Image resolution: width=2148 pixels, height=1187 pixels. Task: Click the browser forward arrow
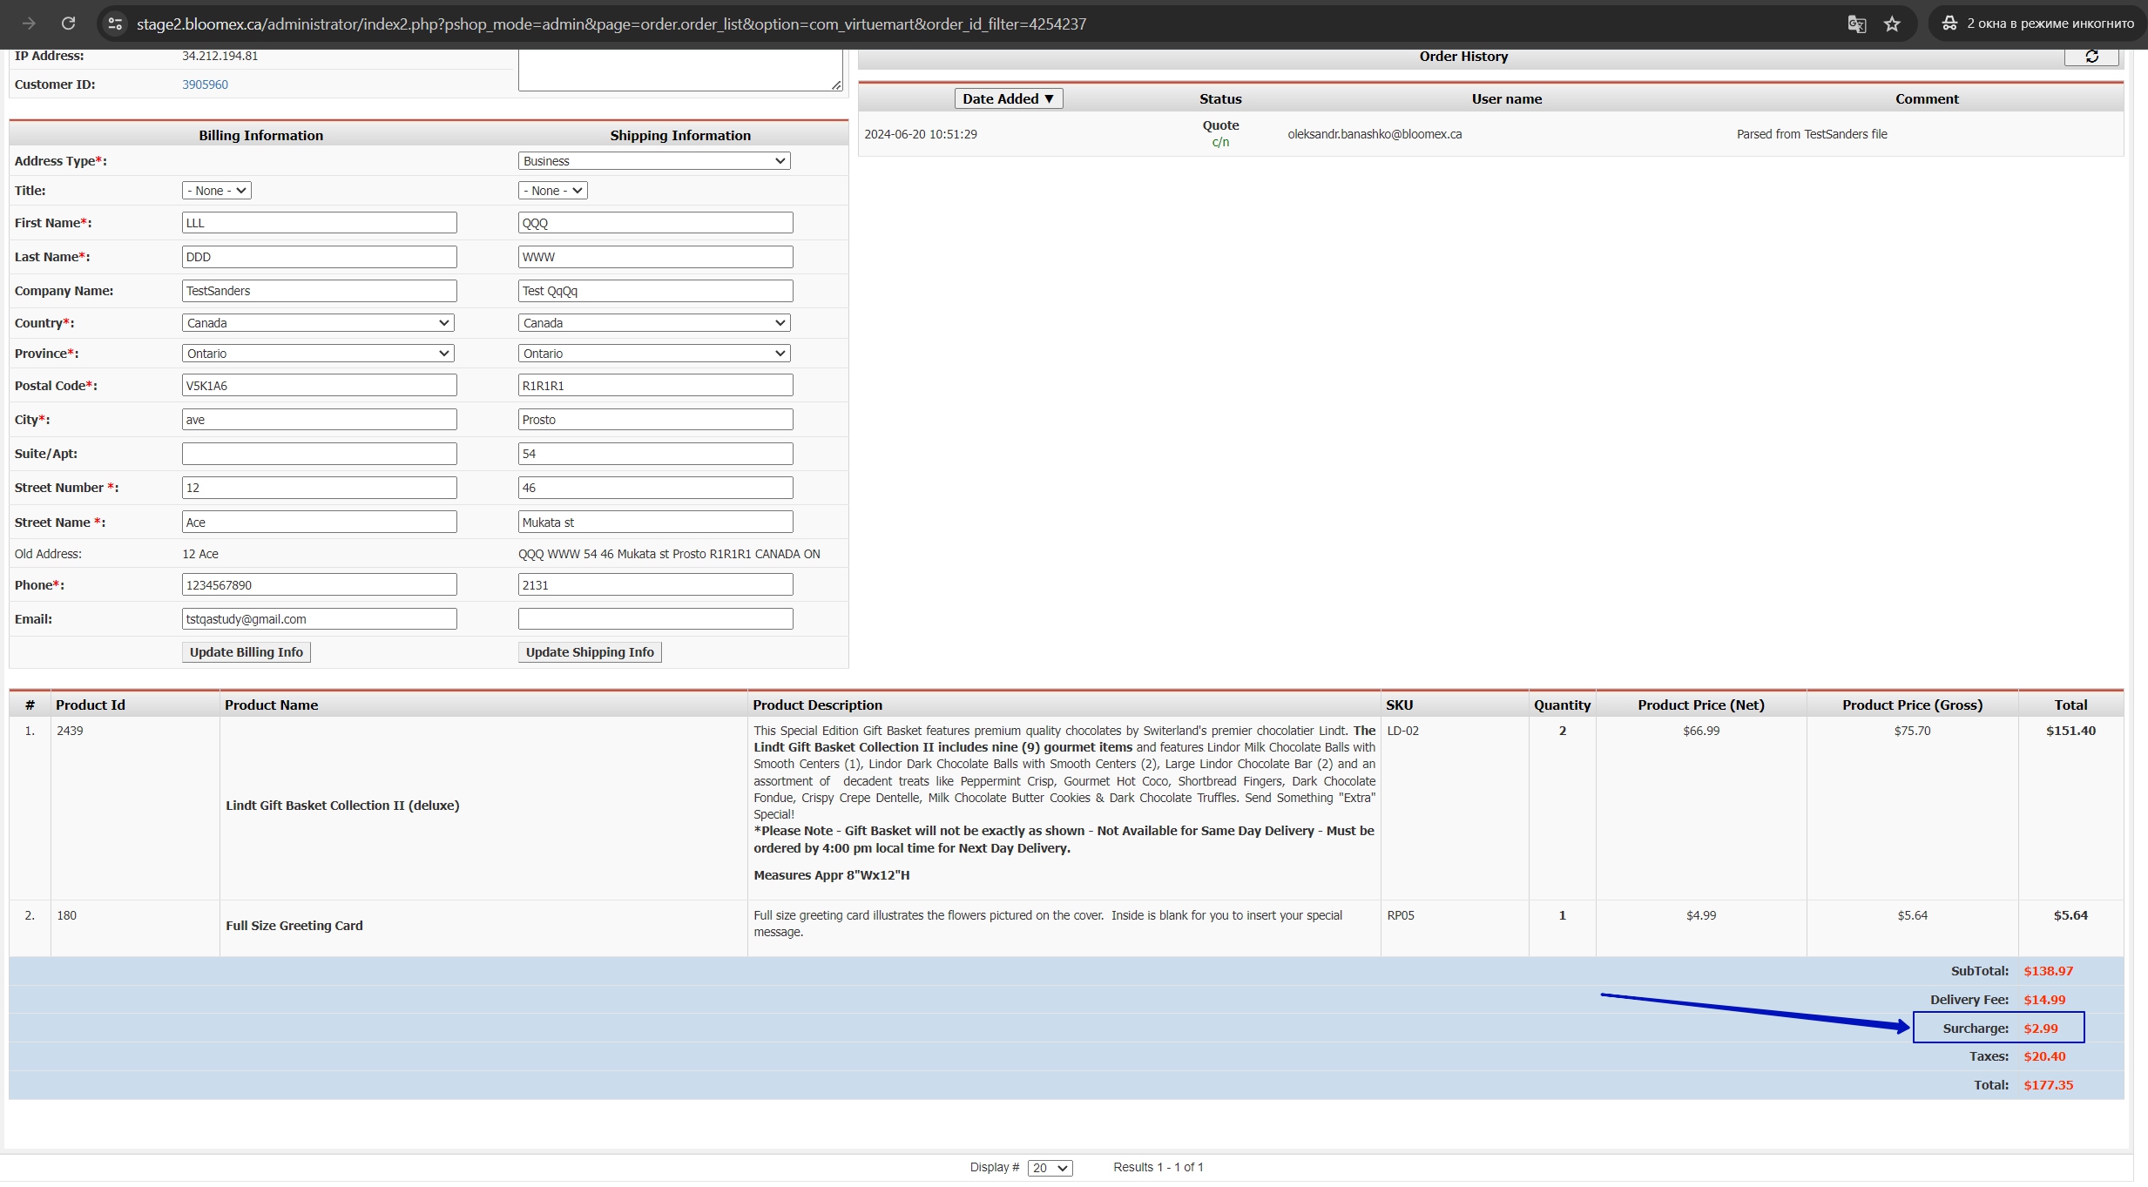pyautogui.click(x=29, y=24)
